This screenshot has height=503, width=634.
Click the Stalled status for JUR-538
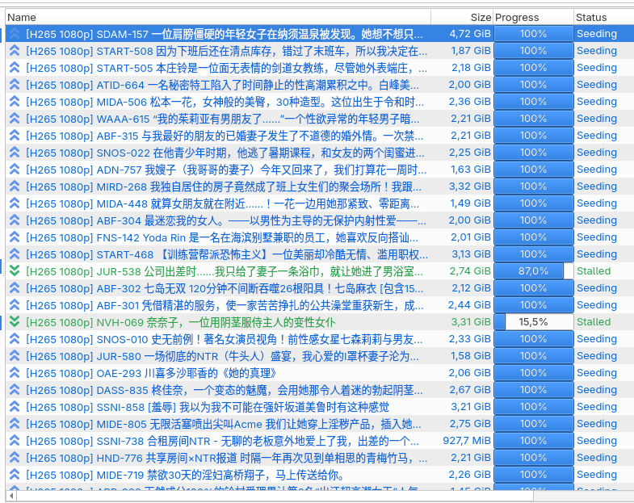coord(594,271)
